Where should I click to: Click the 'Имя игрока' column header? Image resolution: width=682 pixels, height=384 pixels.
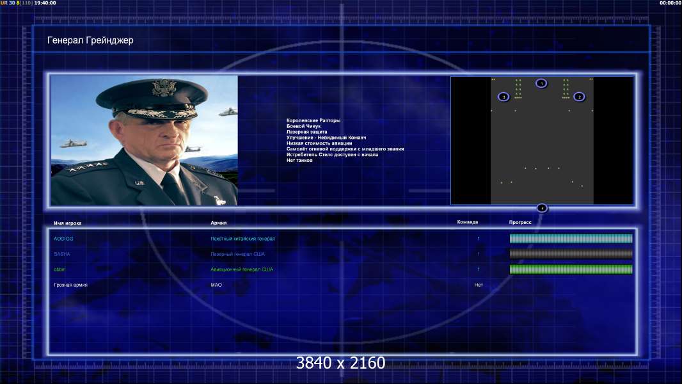(67, 223)
